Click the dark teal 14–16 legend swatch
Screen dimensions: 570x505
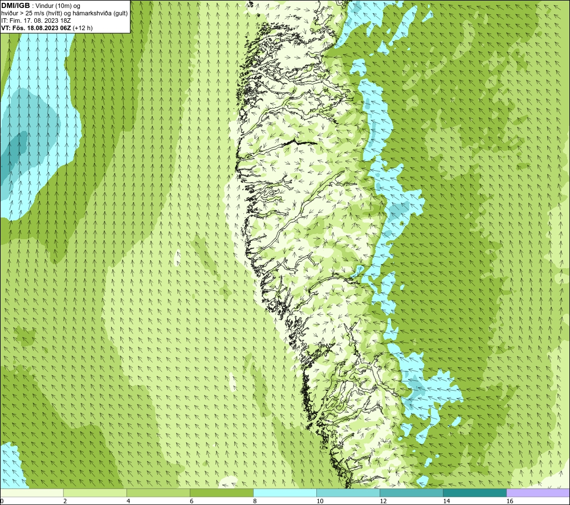click(x=475, y=492)
